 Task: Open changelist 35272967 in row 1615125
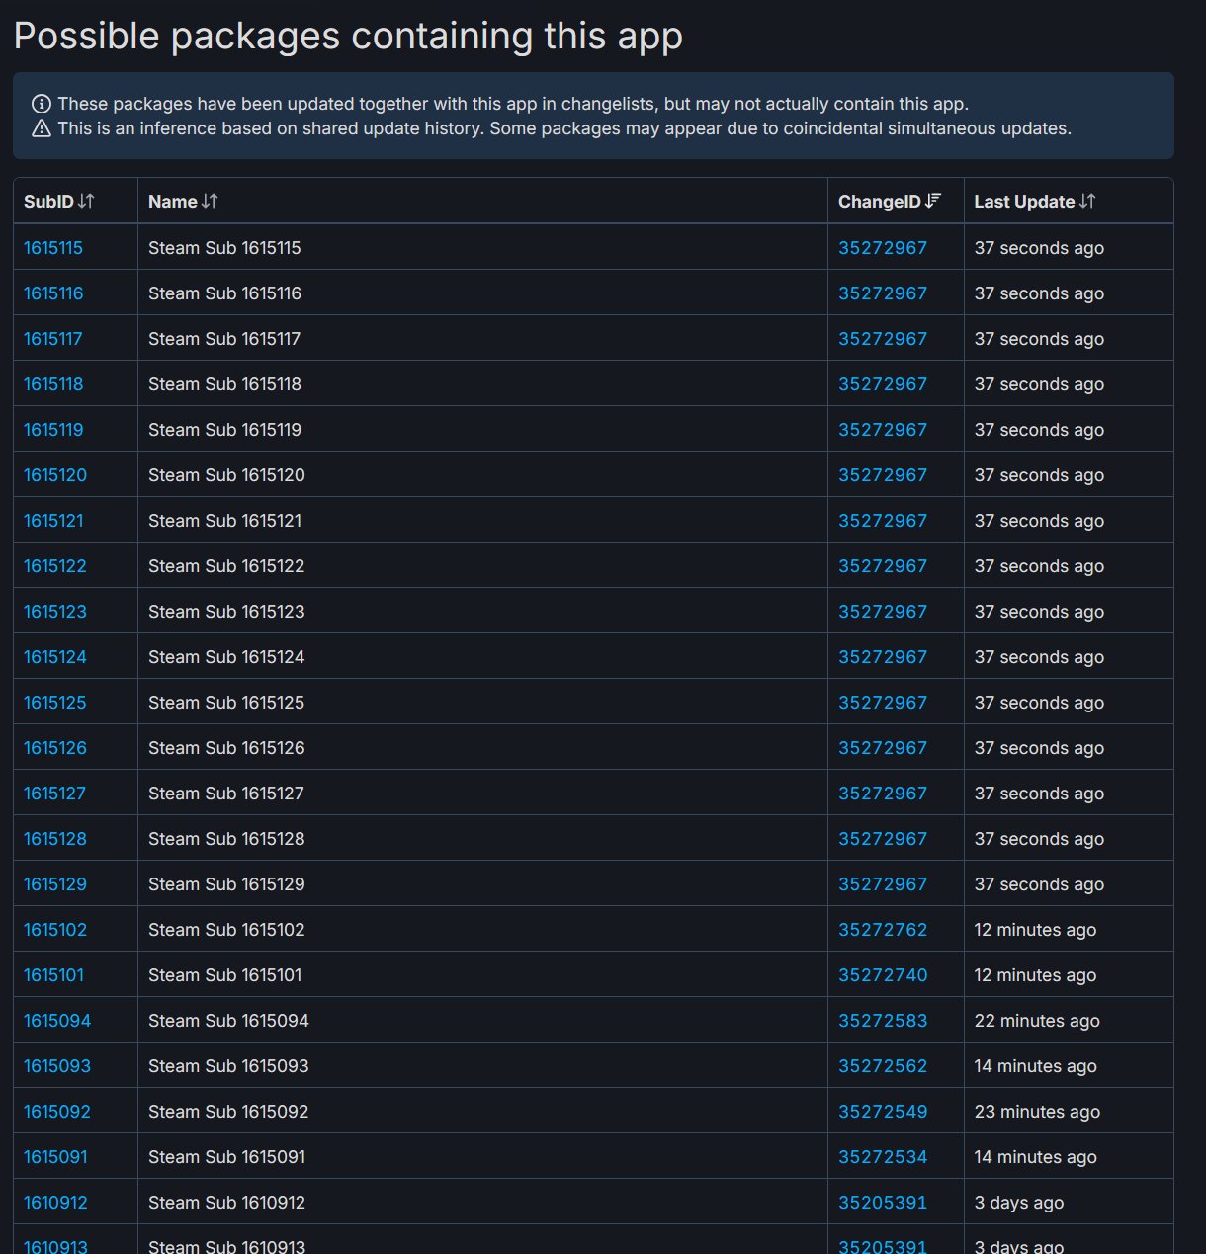pos(883,703)
